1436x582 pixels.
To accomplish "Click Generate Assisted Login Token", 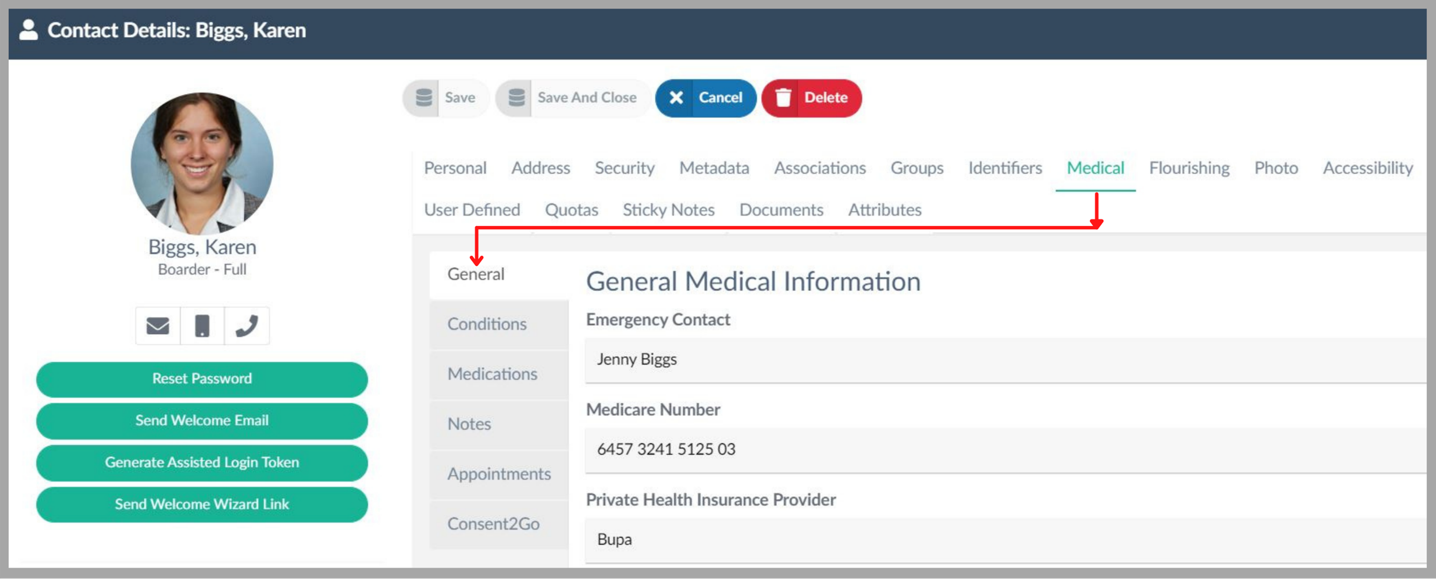I will point(202,462).
